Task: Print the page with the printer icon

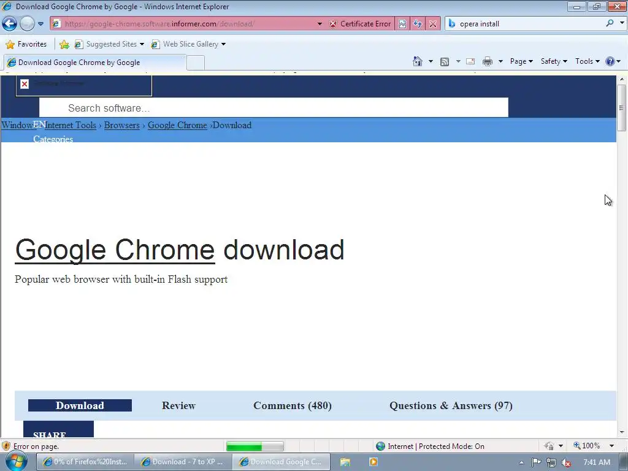Action: (x=488, y=61)
